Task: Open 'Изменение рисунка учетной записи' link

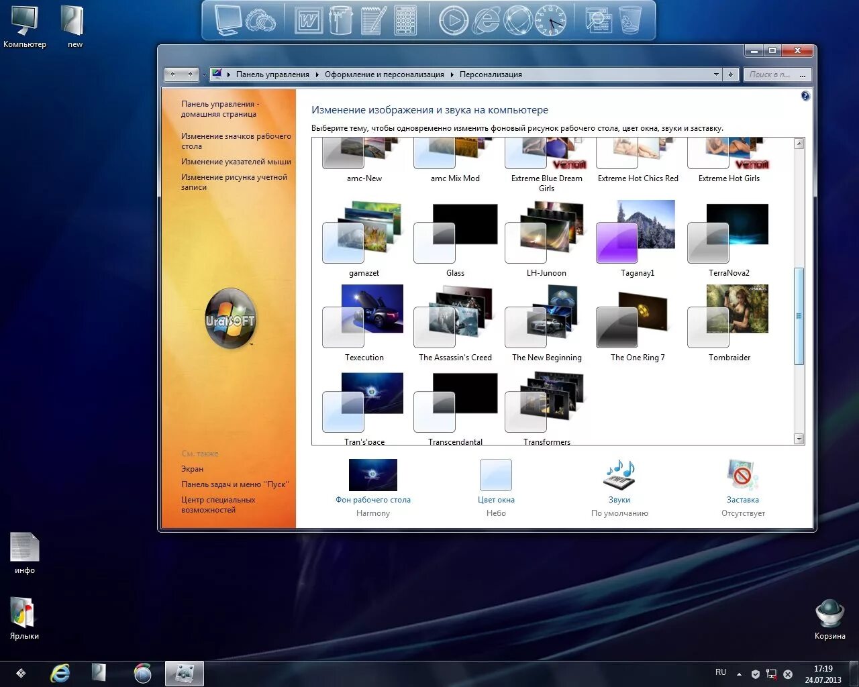Action: point(234,182)
